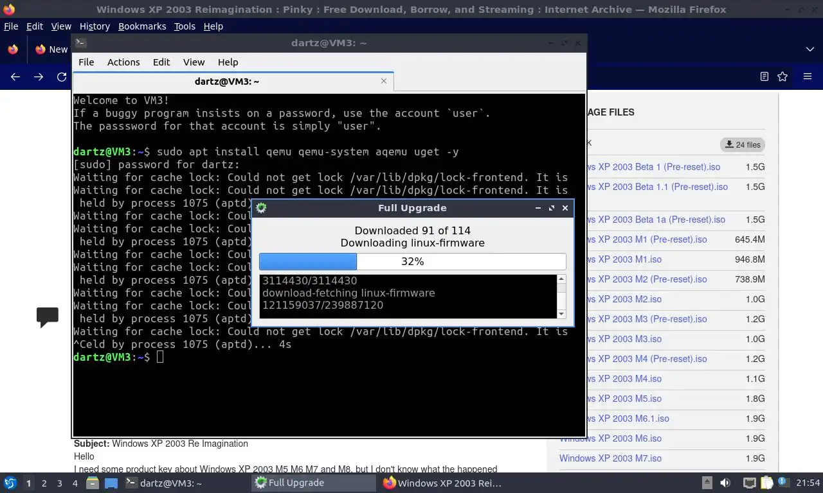
Task: Click the 645.4M file size value
Action: [750, 239]
